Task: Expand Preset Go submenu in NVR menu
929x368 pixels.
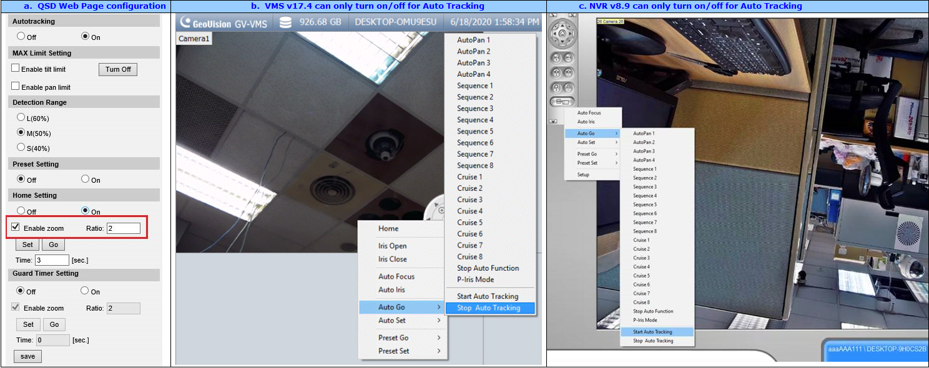Action: tap(592, 154)
